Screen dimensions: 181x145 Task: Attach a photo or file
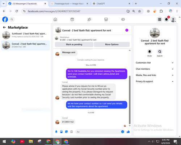(x=61, y=132)
